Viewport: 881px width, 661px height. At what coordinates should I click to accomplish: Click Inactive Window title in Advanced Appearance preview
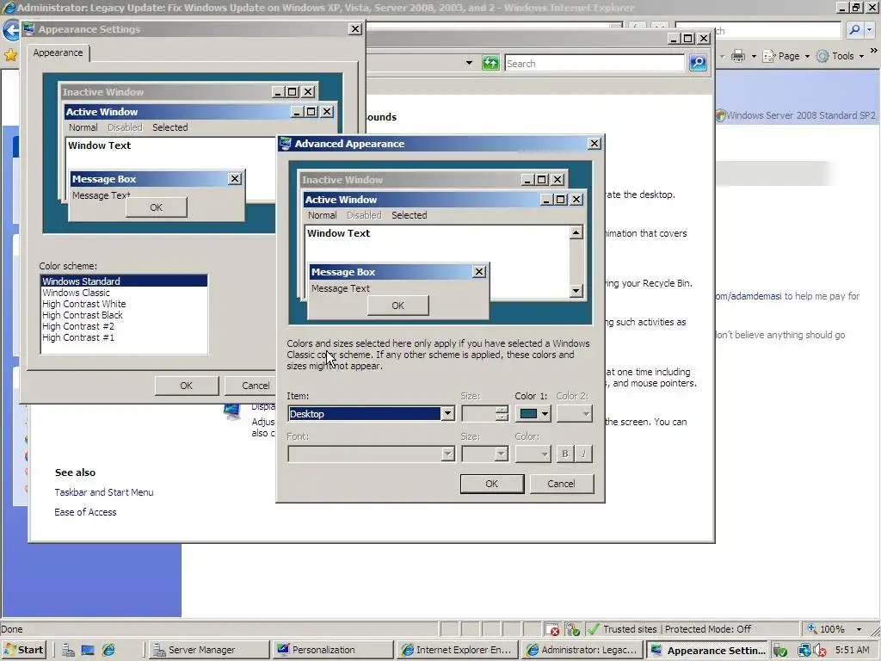342,180
